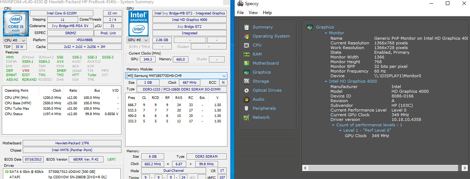Select Optical Drives in Speccy navigation
The height and width of the screenshot is (179, 470).
267,90
